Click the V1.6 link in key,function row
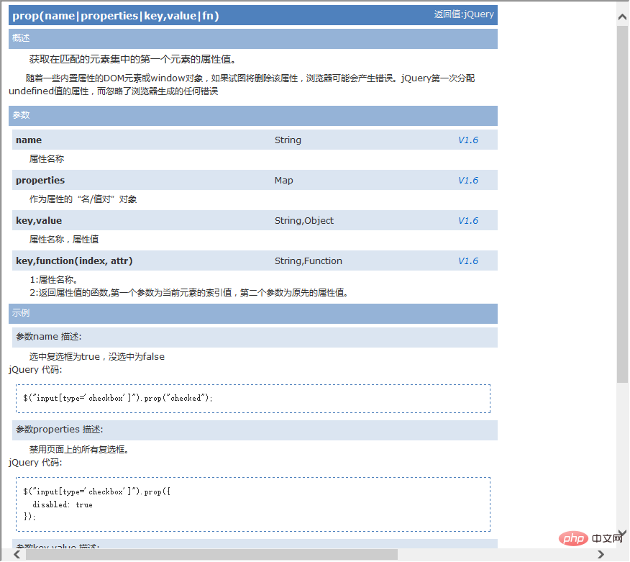Screen dimensions: 630x562 tap(468, 261)
